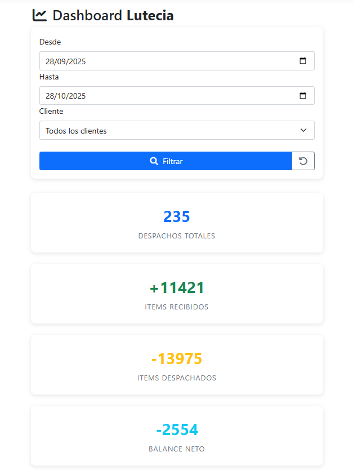Open calendar picker in Desde field
The width and height of the screenshot is (353, 474).
(303, 61)
